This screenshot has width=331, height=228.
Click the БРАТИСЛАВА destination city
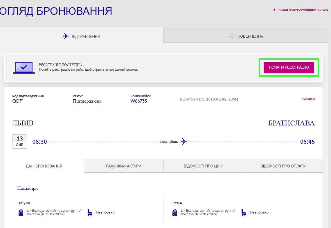(292, 123)
